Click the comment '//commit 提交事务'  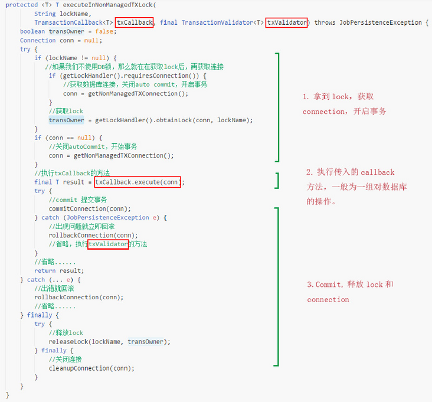(78, 200)
